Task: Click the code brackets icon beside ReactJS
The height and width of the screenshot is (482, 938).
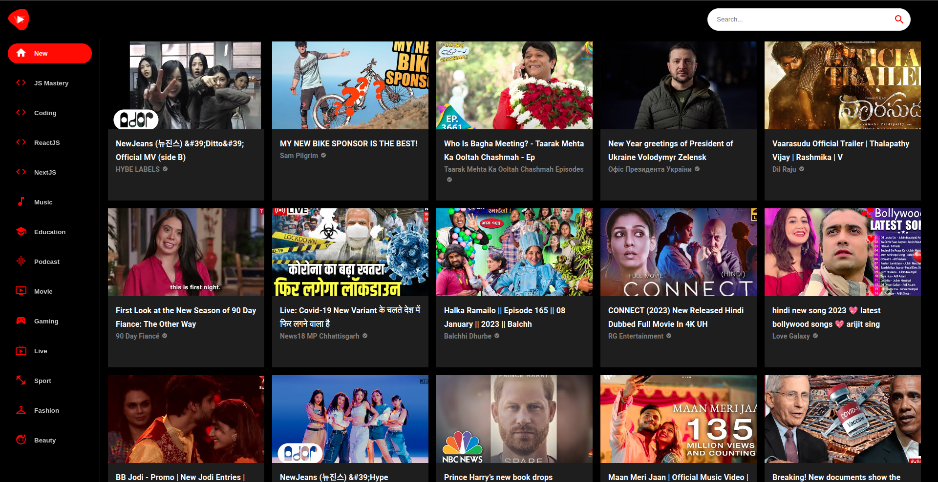Action: (x=21, y=142)
